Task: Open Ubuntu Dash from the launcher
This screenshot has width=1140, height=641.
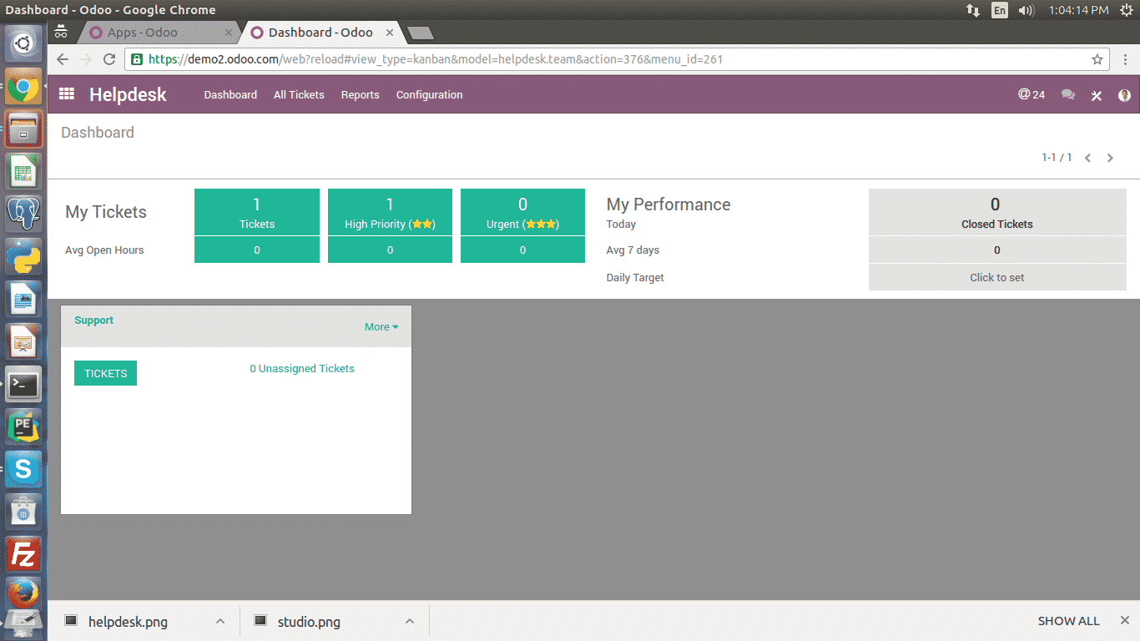Action: point(23,42)
